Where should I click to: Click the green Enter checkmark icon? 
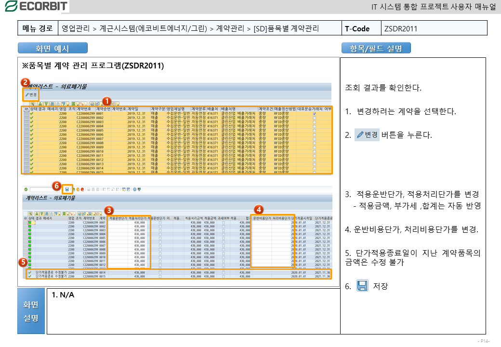[x=26, y=189]
